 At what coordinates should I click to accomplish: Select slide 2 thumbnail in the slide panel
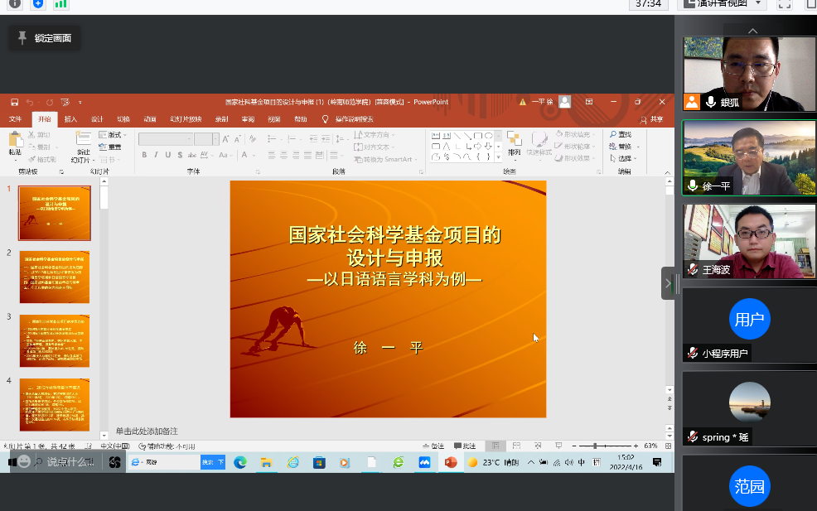55,277
